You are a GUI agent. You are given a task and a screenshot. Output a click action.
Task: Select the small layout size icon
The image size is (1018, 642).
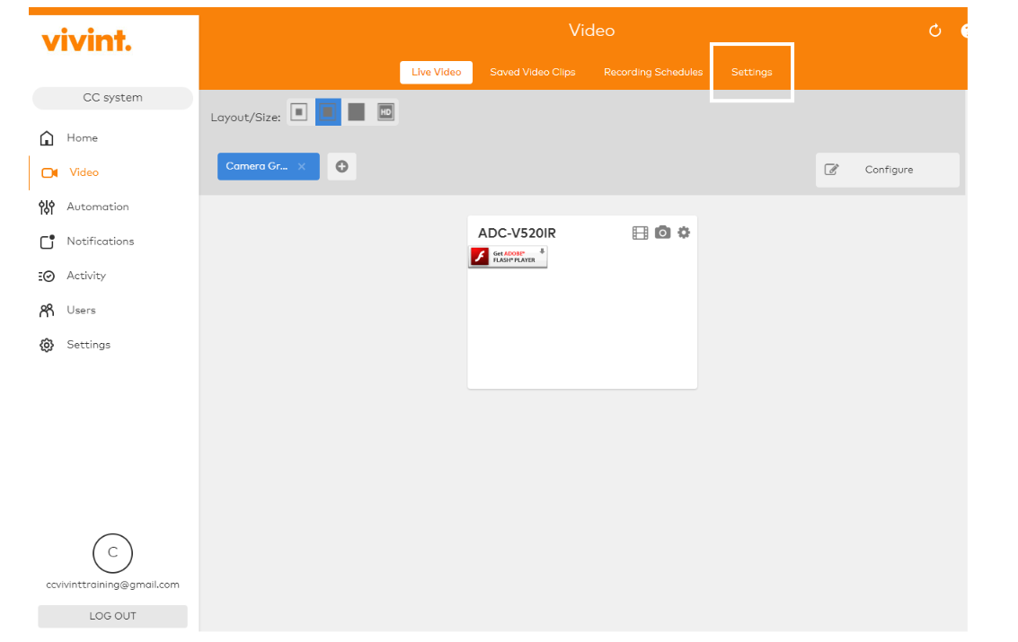(299, 112)
